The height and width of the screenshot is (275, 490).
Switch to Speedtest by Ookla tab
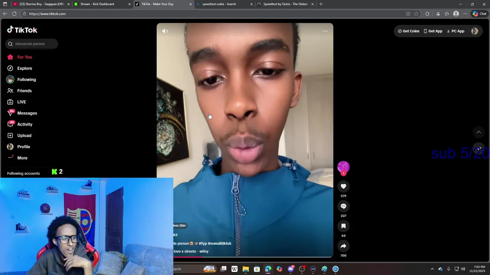[x=286, y=4]
